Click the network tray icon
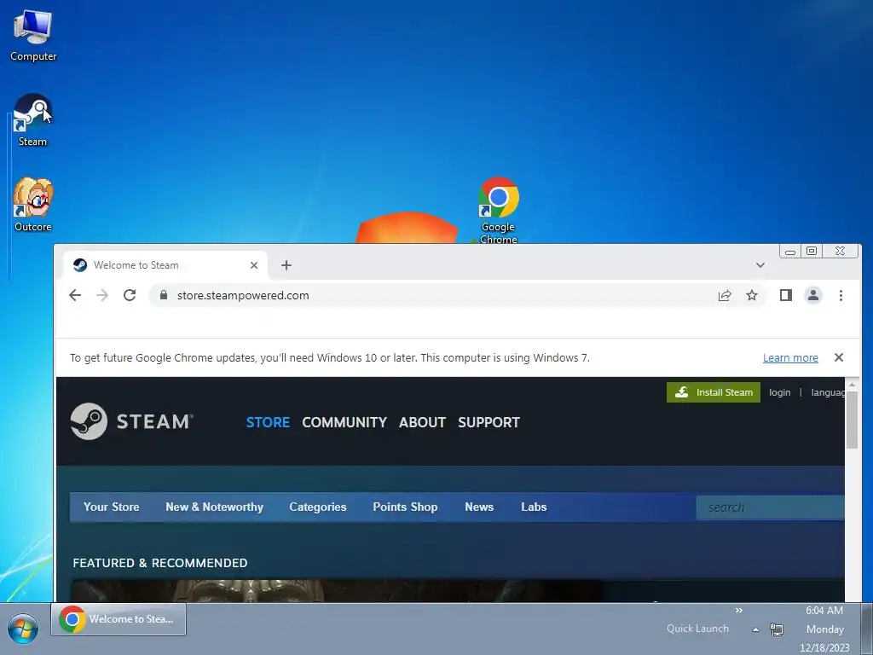This screenshot has width=873, height=655. click(x=776, y=629)
